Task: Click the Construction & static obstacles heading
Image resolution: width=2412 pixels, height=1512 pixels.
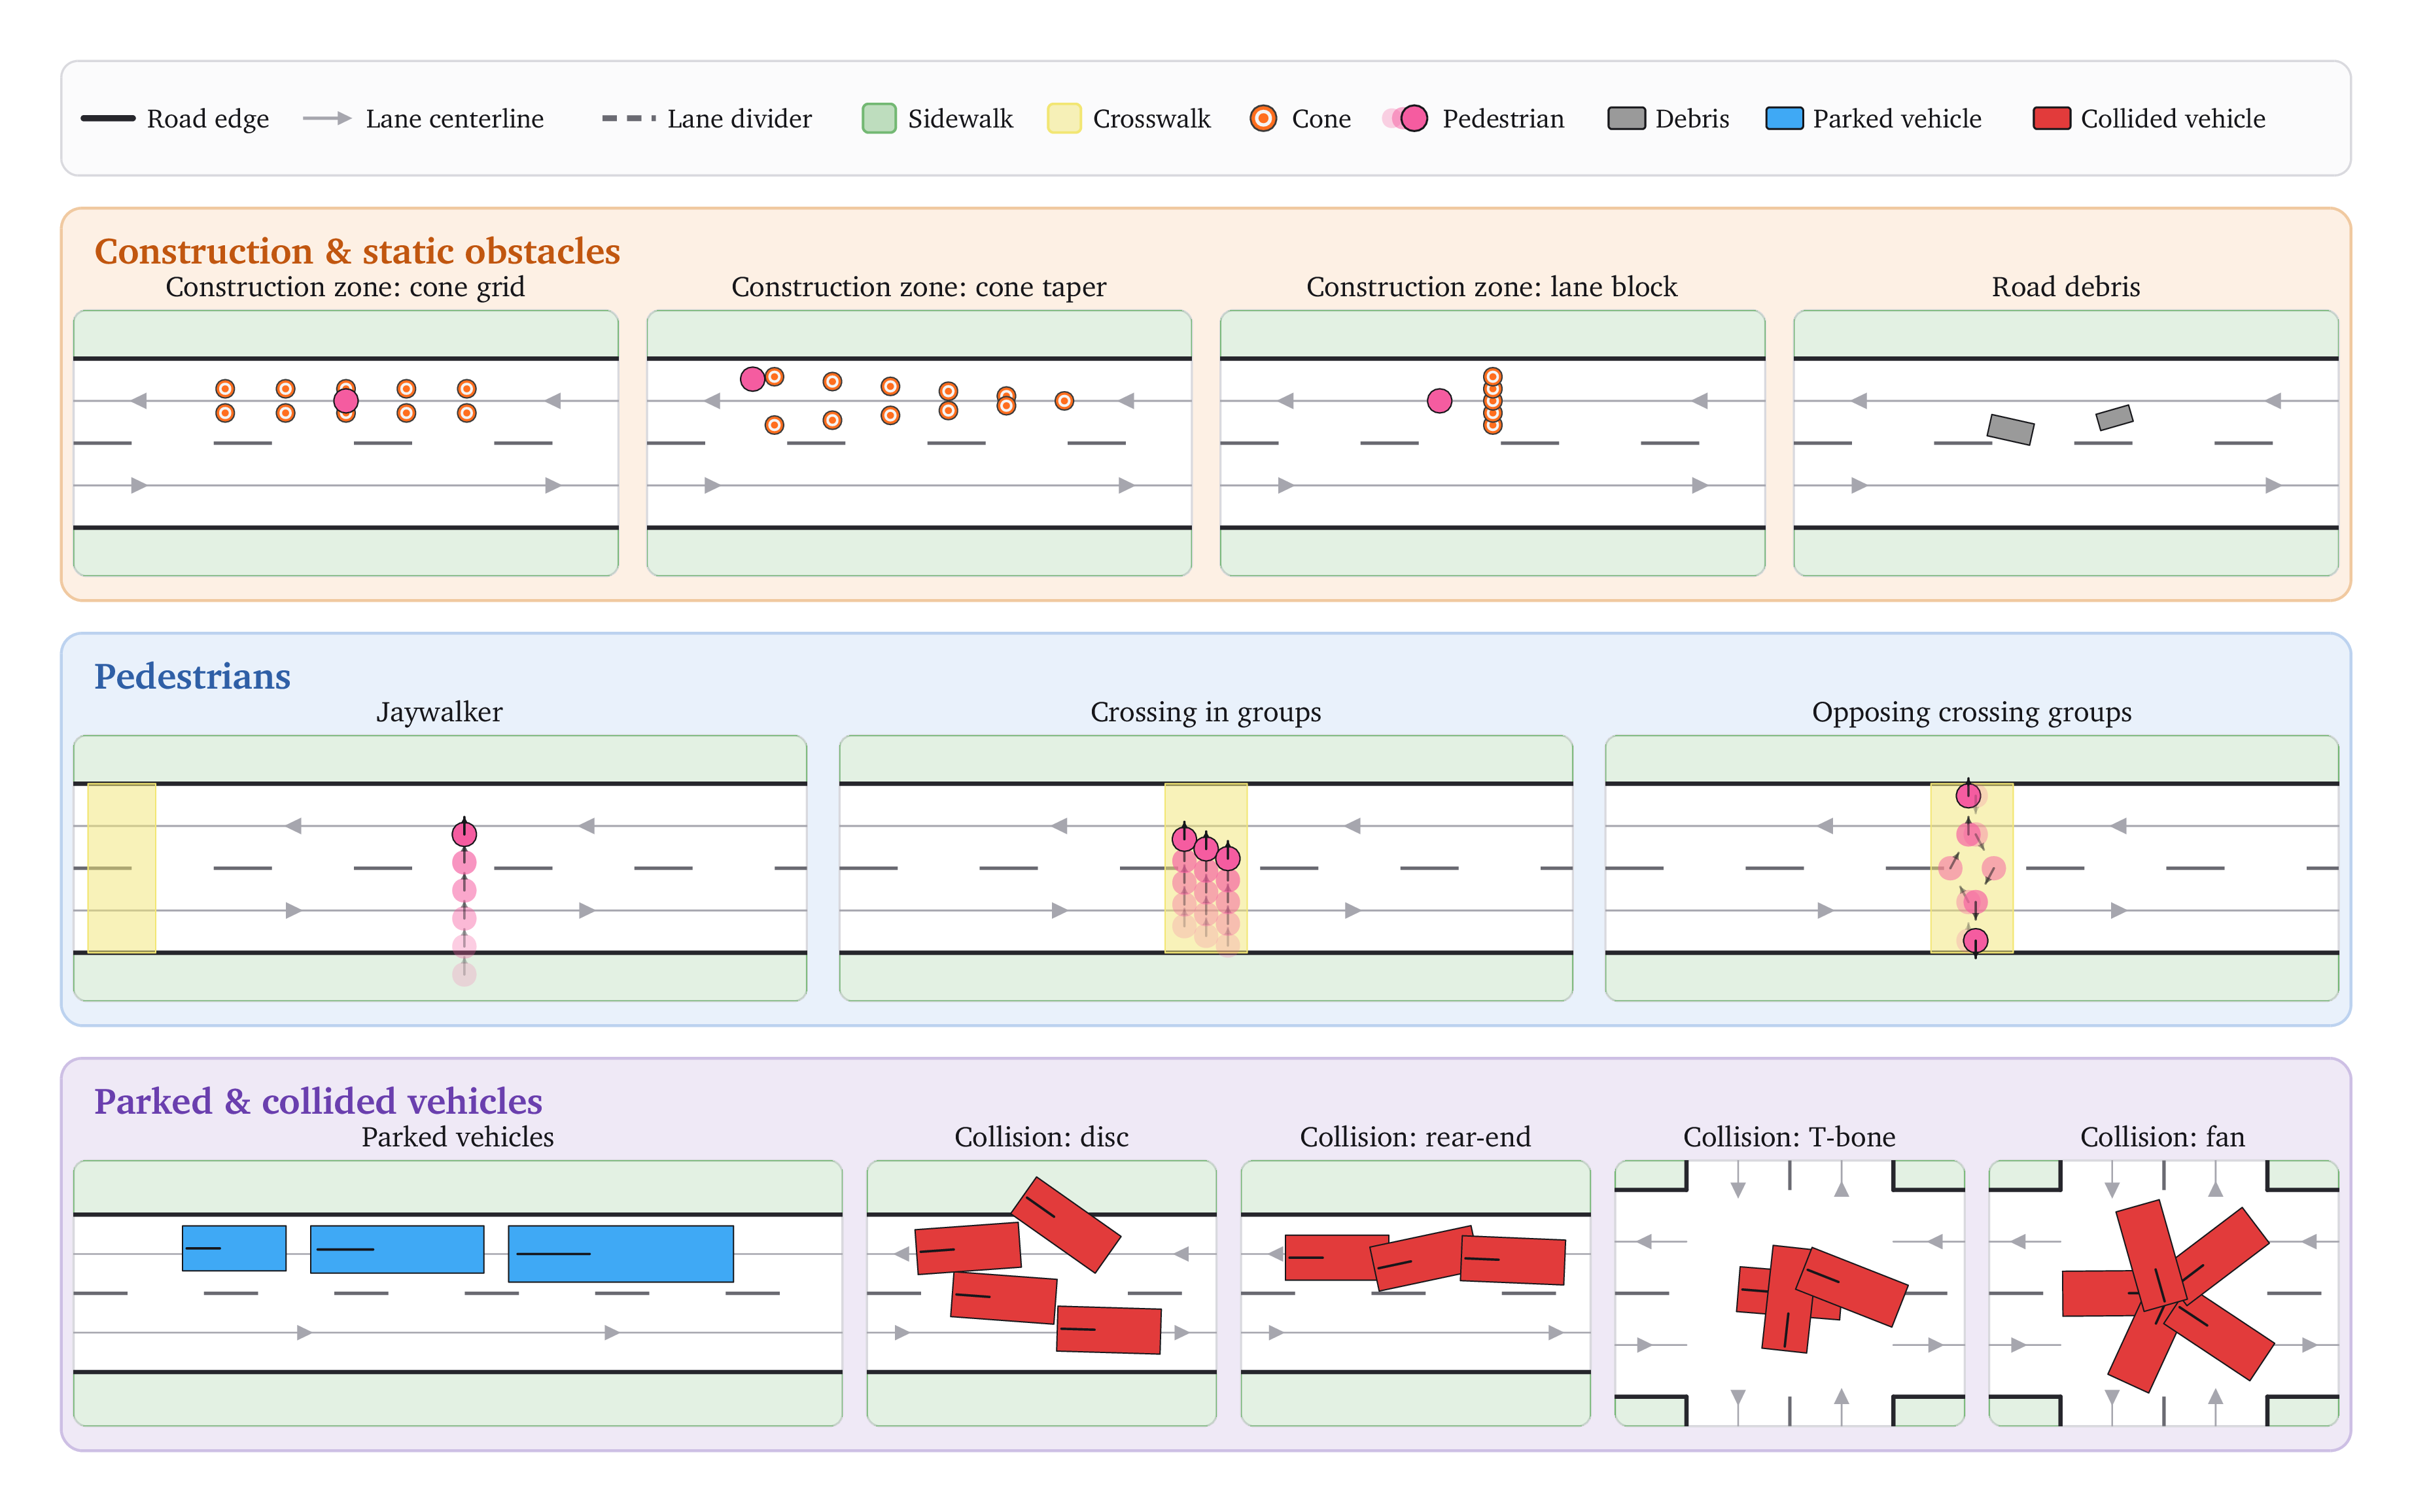Action: click(357, 251)
